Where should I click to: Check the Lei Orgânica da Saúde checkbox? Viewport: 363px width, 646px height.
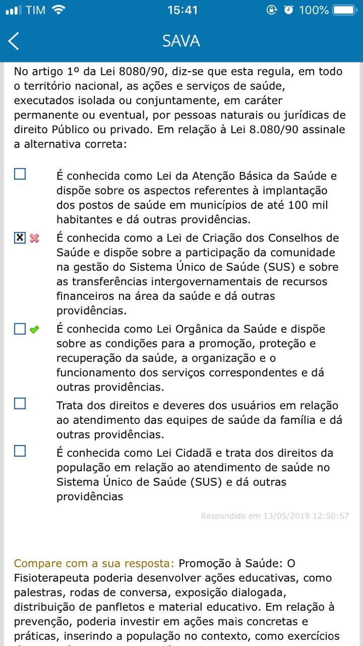click(x=20, y=329)
